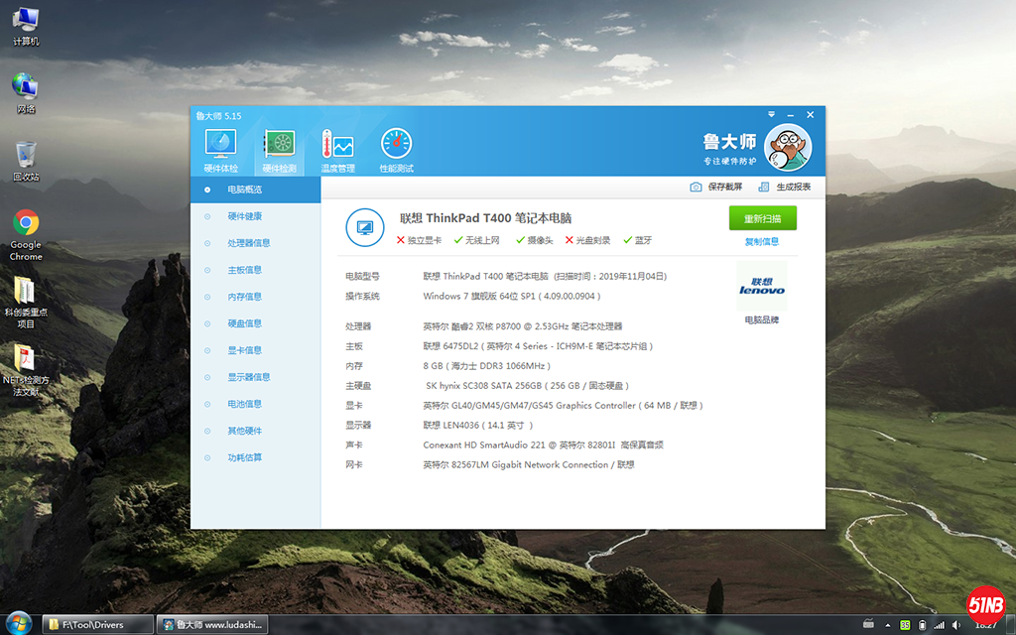1016x635 pixels.
Task: Click the 生成报表 text label
Action: coord(794,187)
